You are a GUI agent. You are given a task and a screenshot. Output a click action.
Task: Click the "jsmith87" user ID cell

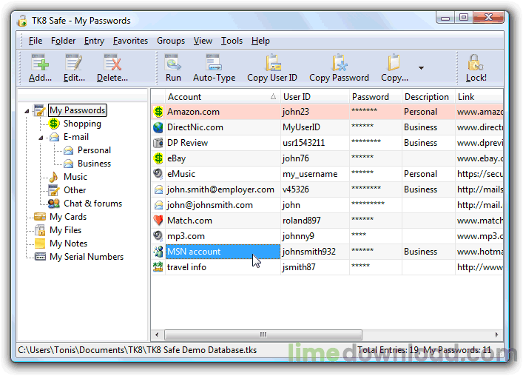point(315,267)
